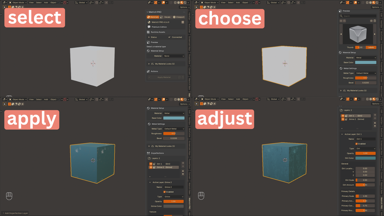Click the favorites star filter below the Search field
The image size is (384, 216).
pos(341,21)
